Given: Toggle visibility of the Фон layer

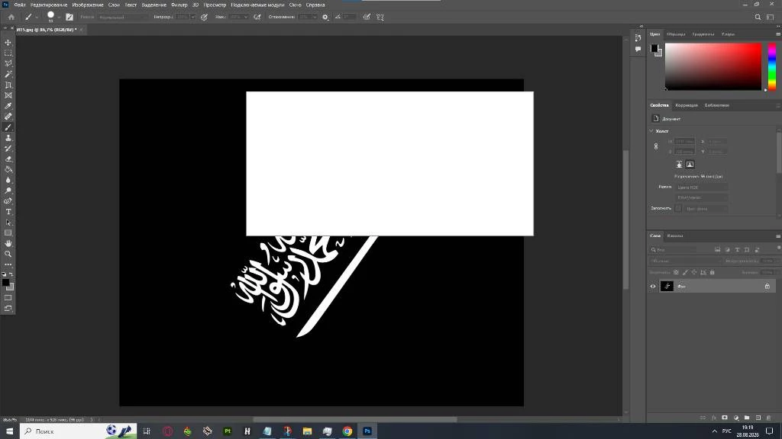Looking at the screenshot, I should [653, 287].
